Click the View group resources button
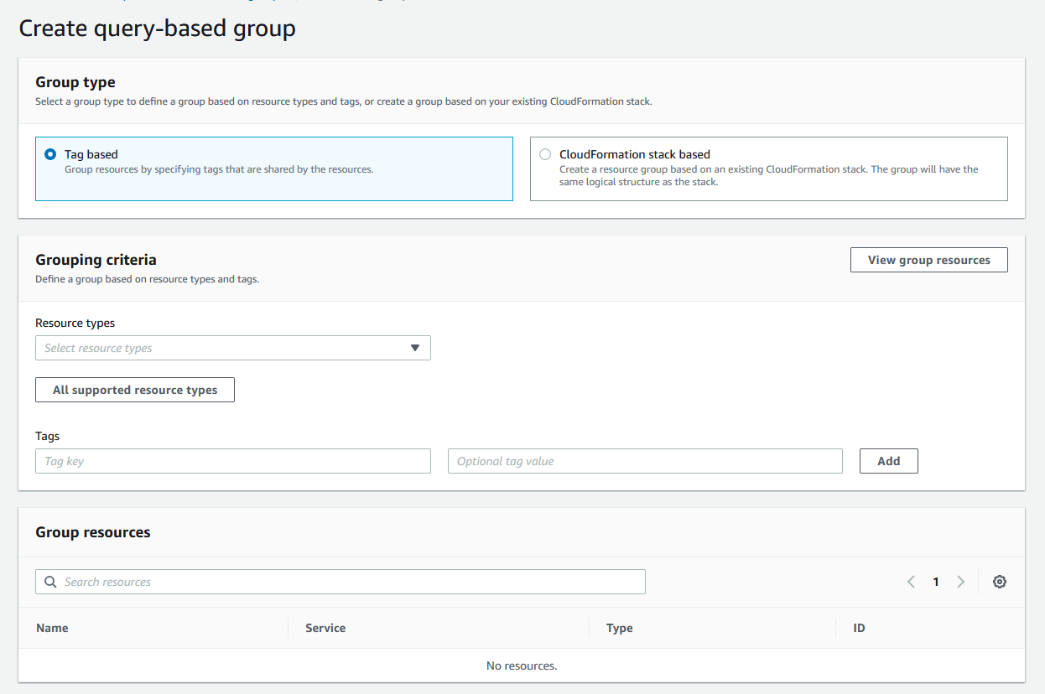 coord(928,260)
